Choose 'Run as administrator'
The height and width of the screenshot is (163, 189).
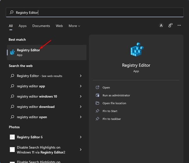pos(116,95)
